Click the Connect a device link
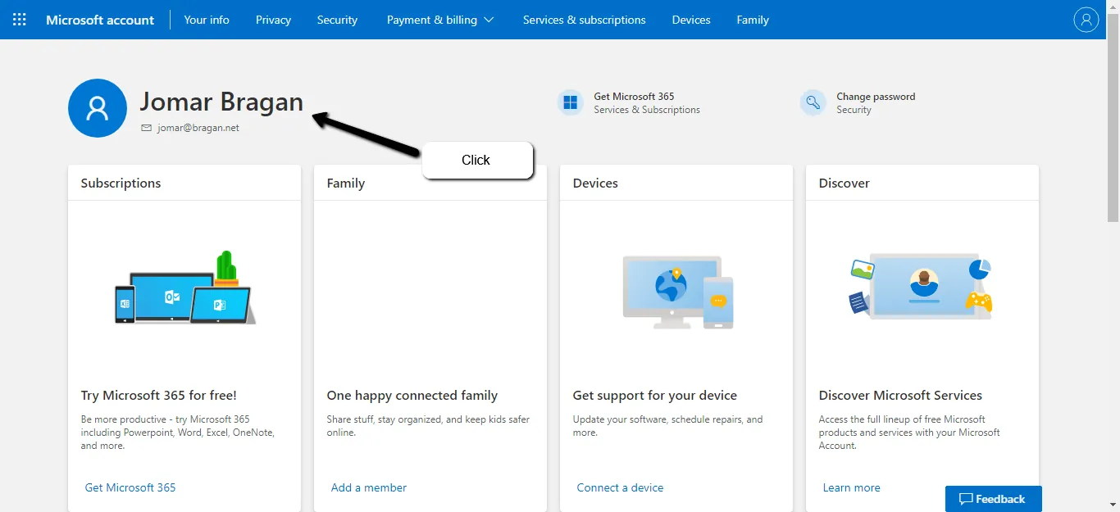1120x512 pixels. pos(620,487)
